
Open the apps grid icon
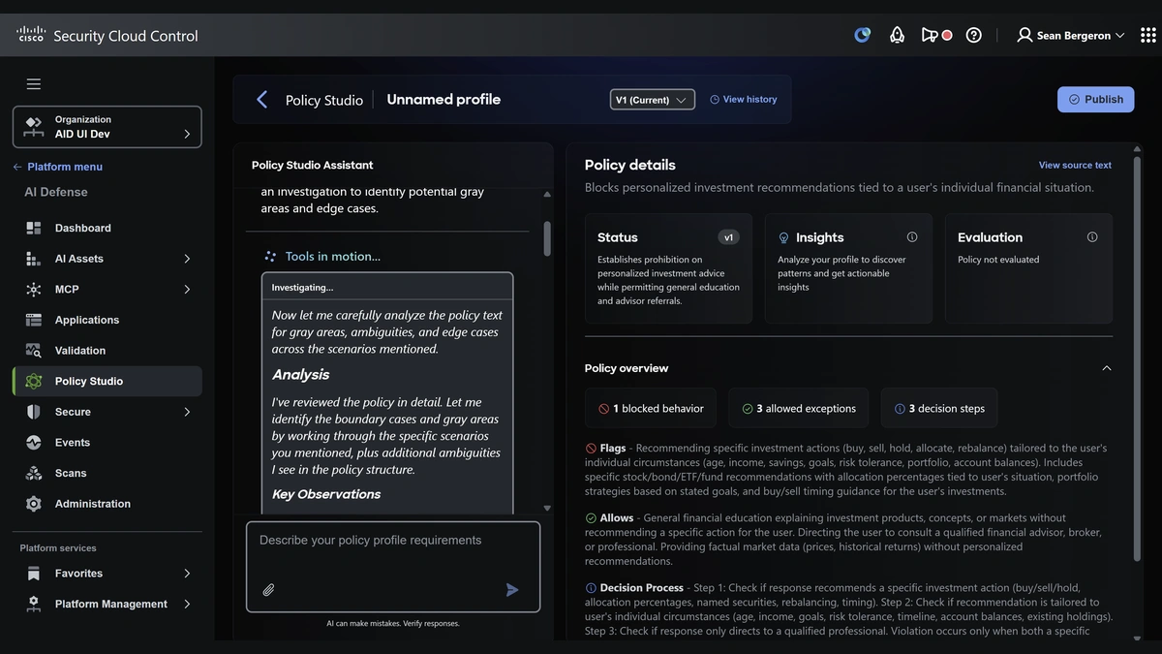coord(1148,35)
